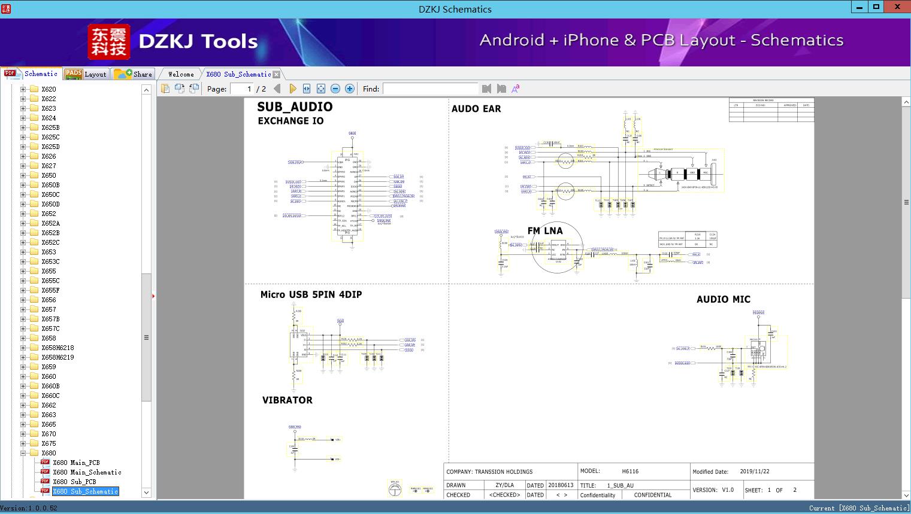911x514 pixels.
Task: Open X680 Main_Schematic from sidebar
Action: 87,472
